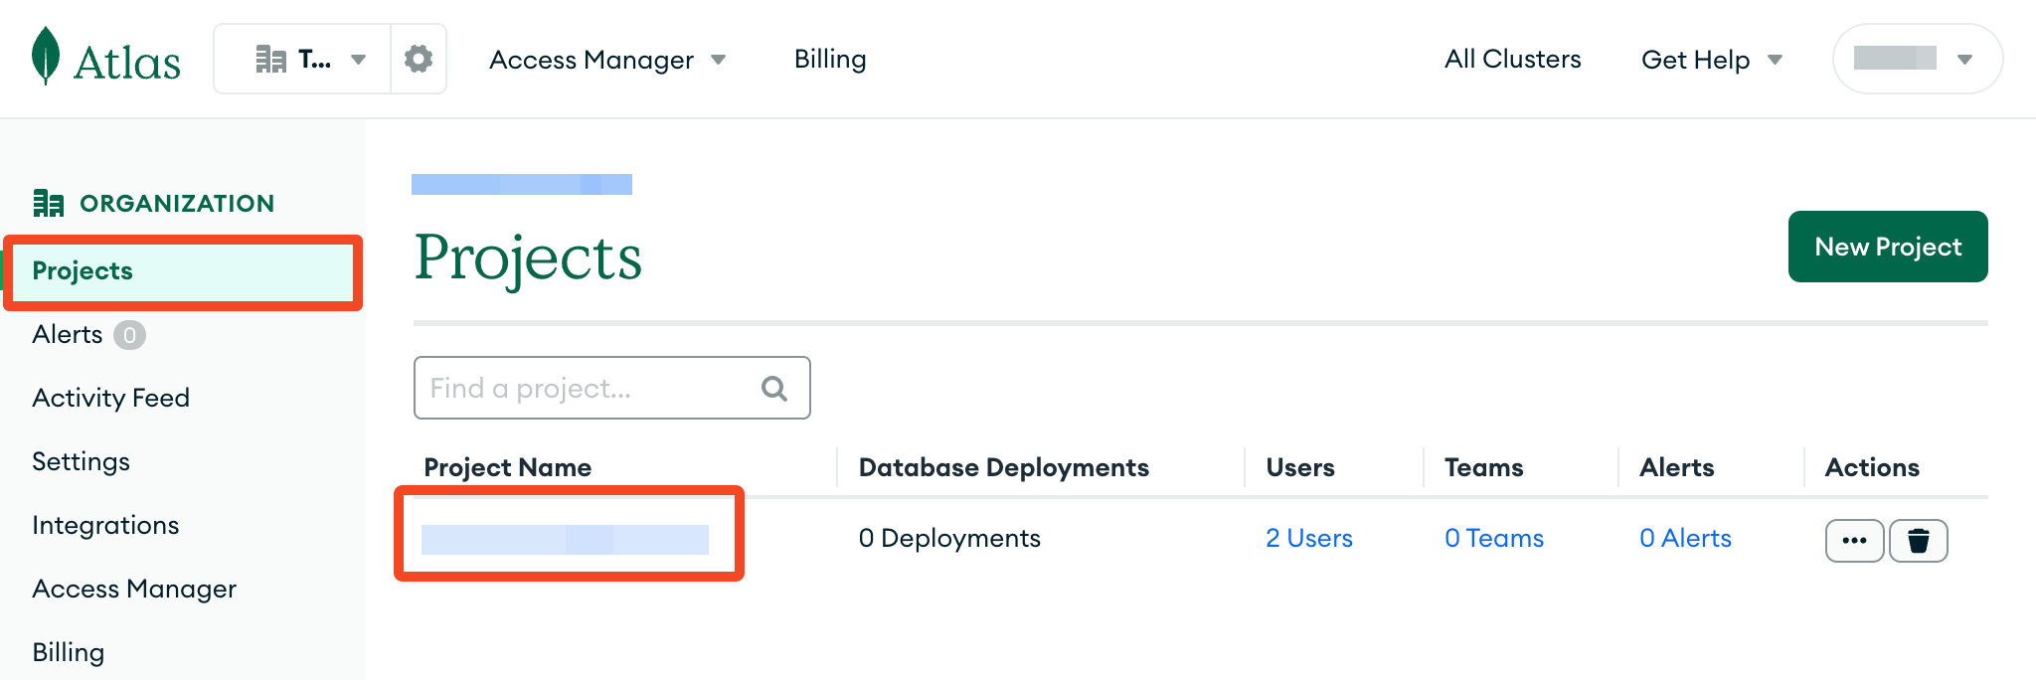The width and height of the screenshot is (2036, 680).
Task: Open Integrations in the sidebar
Action: coord(105,526)
